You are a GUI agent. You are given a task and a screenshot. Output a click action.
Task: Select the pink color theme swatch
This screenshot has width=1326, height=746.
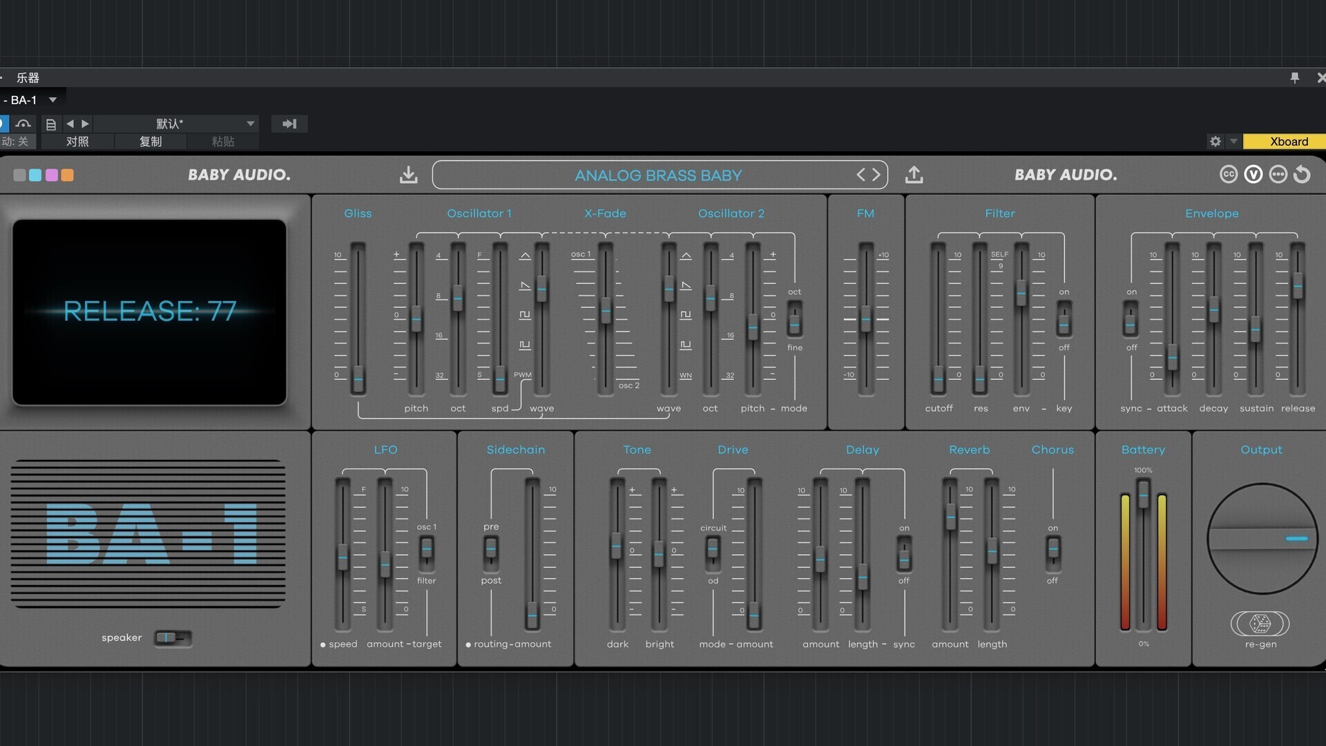click(x=51, y=175)
